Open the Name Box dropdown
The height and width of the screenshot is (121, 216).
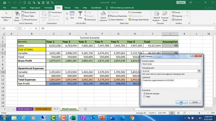pyautogui.click(x=15, y=28)
